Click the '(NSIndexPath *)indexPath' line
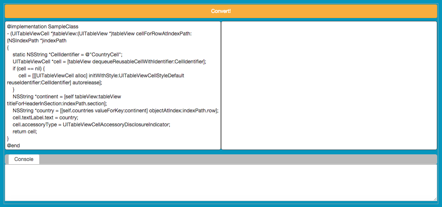 [37, 41]
